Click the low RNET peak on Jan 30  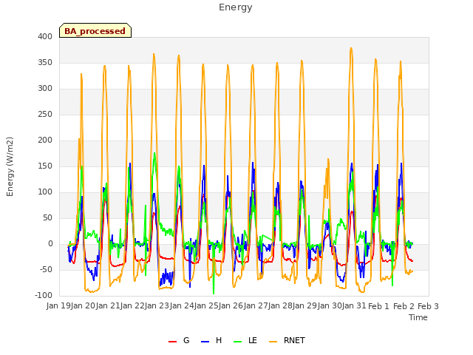328,159
